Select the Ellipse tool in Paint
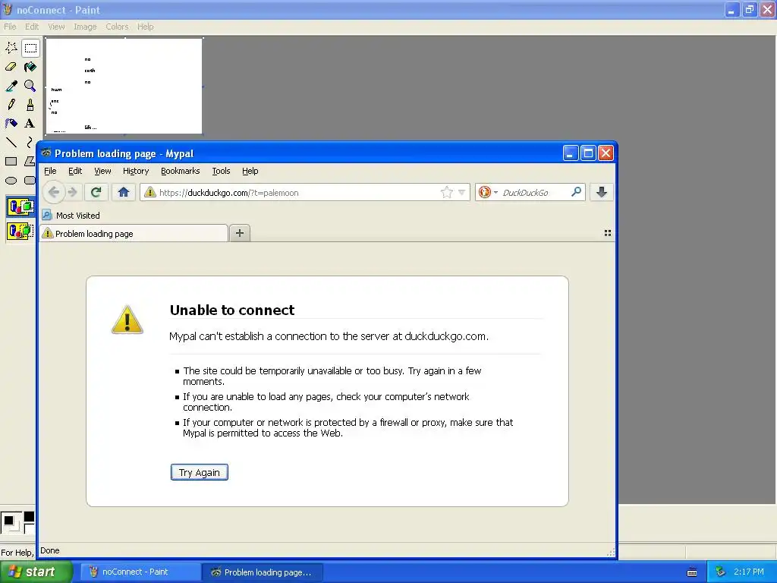Viewport: 777px width, 583px height. [x=11, y=181]
